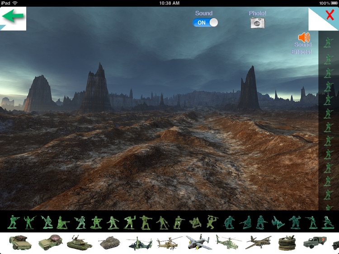339x254 pixels.
Task: Pick the soldier waving his raised arm
Action: click(x=130, y=222)
